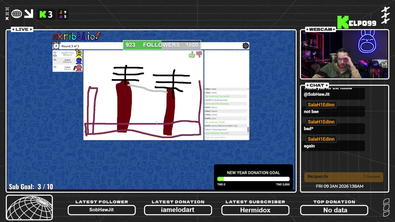
Task: Click the wireframe globe graphic at the bottom left
Action: (x=29, y=208)
